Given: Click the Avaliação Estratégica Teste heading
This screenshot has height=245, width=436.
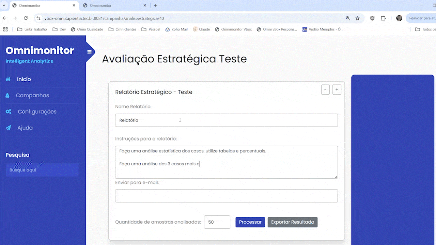Looking at the screenshot, I should point(174,59).
